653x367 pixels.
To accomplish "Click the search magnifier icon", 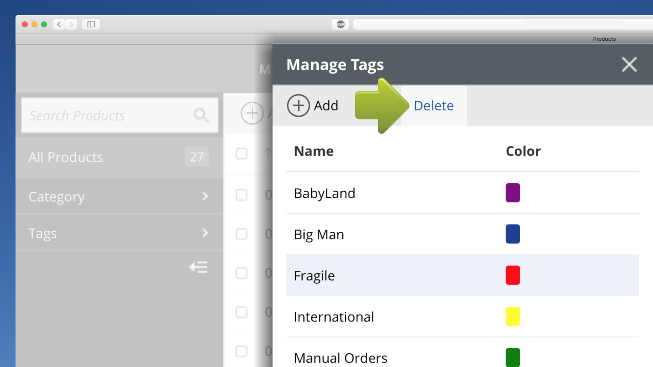I will tap(201, 115).
